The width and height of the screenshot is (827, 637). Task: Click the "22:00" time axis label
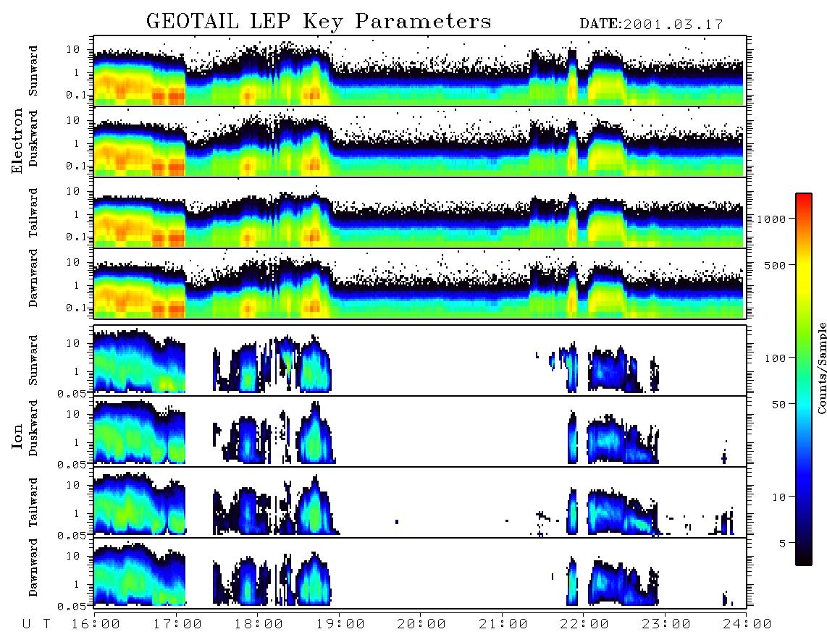(584, 624)
